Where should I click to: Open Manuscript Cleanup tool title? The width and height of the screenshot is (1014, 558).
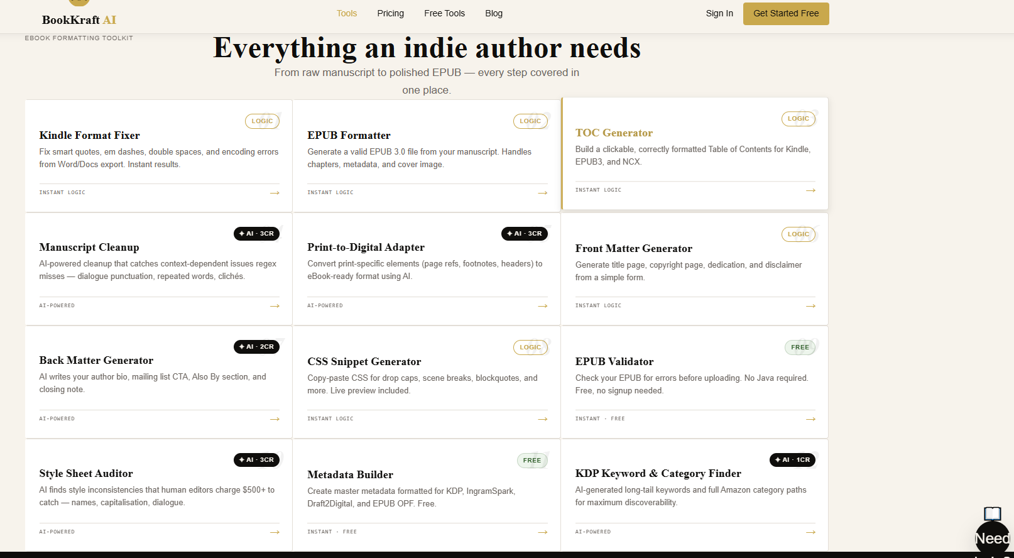tap(89, 247)
